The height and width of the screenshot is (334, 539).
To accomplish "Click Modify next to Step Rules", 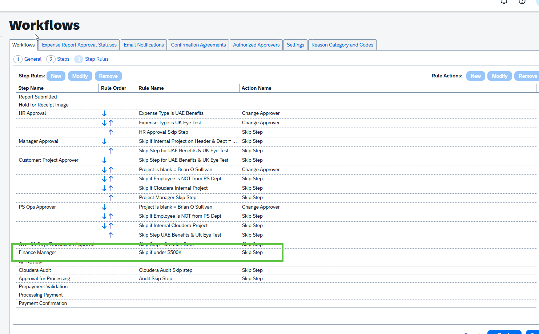I will [80, 76].
